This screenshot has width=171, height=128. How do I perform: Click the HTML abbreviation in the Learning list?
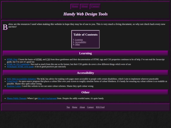pos(39,59)
